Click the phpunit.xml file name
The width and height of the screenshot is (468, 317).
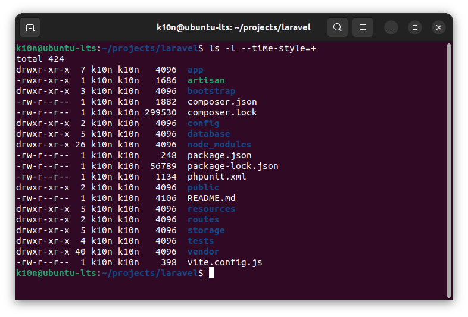pos(217,177)
